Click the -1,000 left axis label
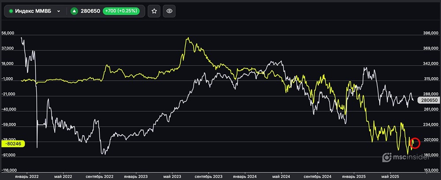This screenshot has width=441, height=180. (8, 79)
